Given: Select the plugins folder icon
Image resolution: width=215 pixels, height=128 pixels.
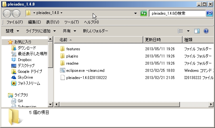Looking at the screenshot, I should [x=62, y=56].
